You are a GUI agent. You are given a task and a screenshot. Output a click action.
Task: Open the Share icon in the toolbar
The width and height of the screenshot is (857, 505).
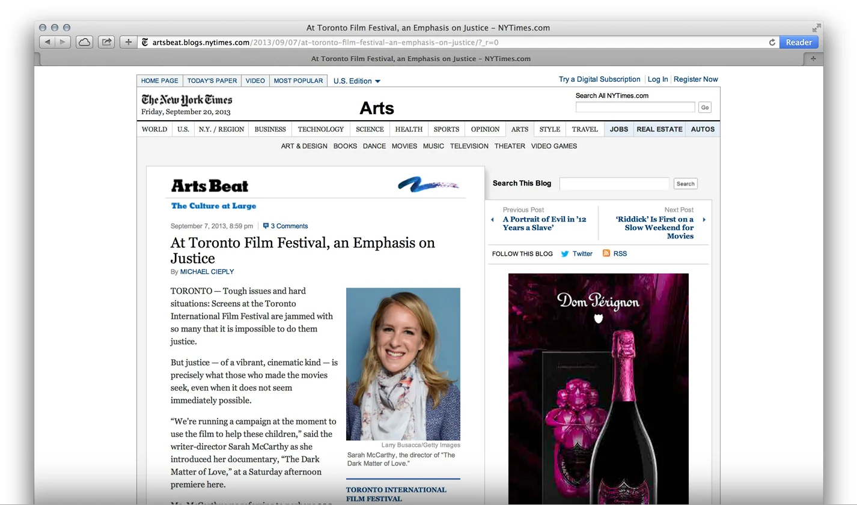pyautogui.click(x=106, y=42)
